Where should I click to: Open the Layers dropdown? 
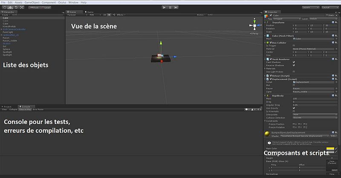click(311, 7)
